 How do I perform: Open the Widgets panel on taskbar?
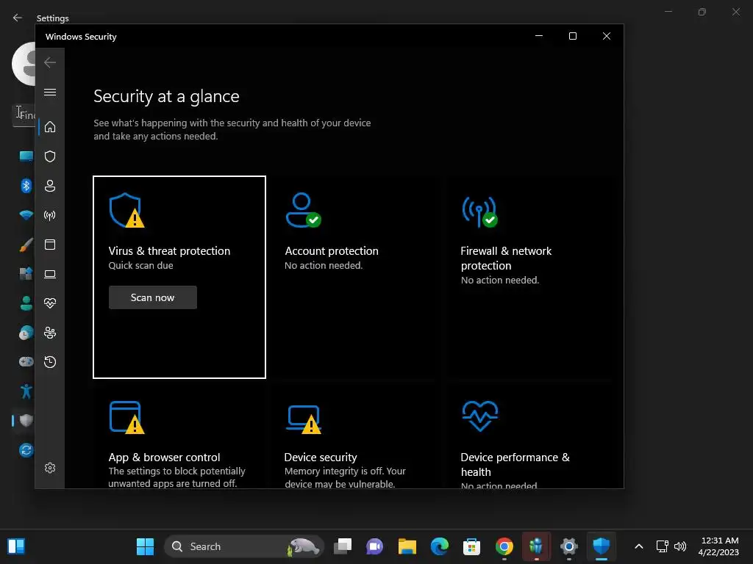[16, 546]
